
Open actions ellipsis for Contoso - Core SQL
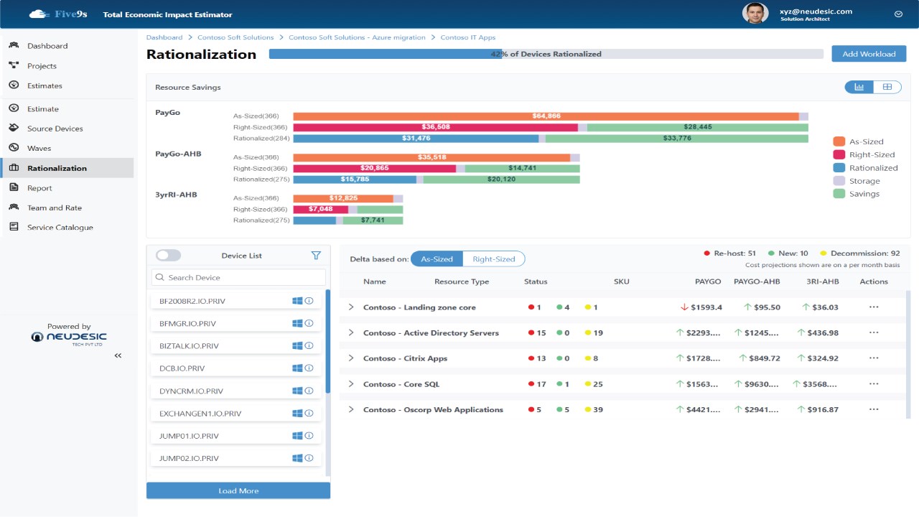pos(874,384)
